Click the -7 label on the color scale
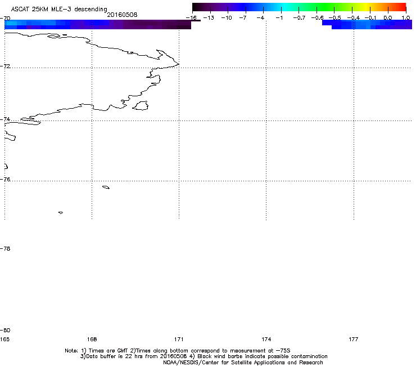416x366 pixels. [x=243, y=18]
